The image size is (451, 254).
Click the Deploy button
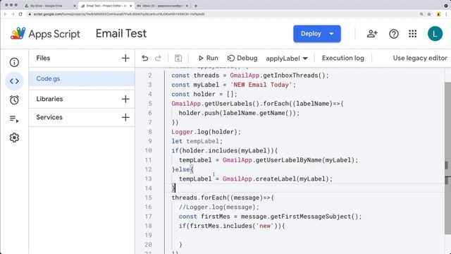pyautogui.click(x=317, y=34)
